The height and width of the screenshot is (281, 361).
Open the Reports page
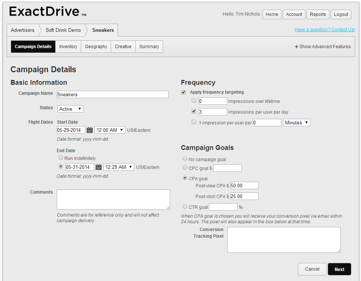(318, 14)
